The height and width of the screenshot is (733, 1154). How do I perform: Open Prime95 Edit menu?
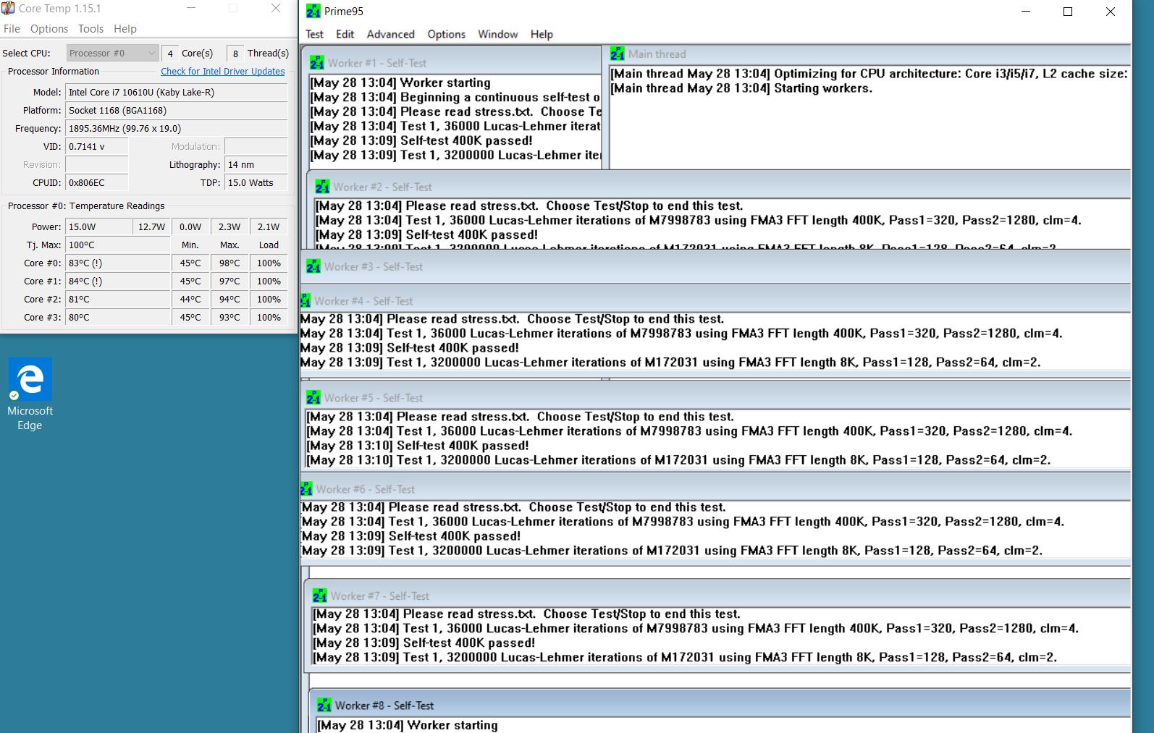click(x=345, y=34)
